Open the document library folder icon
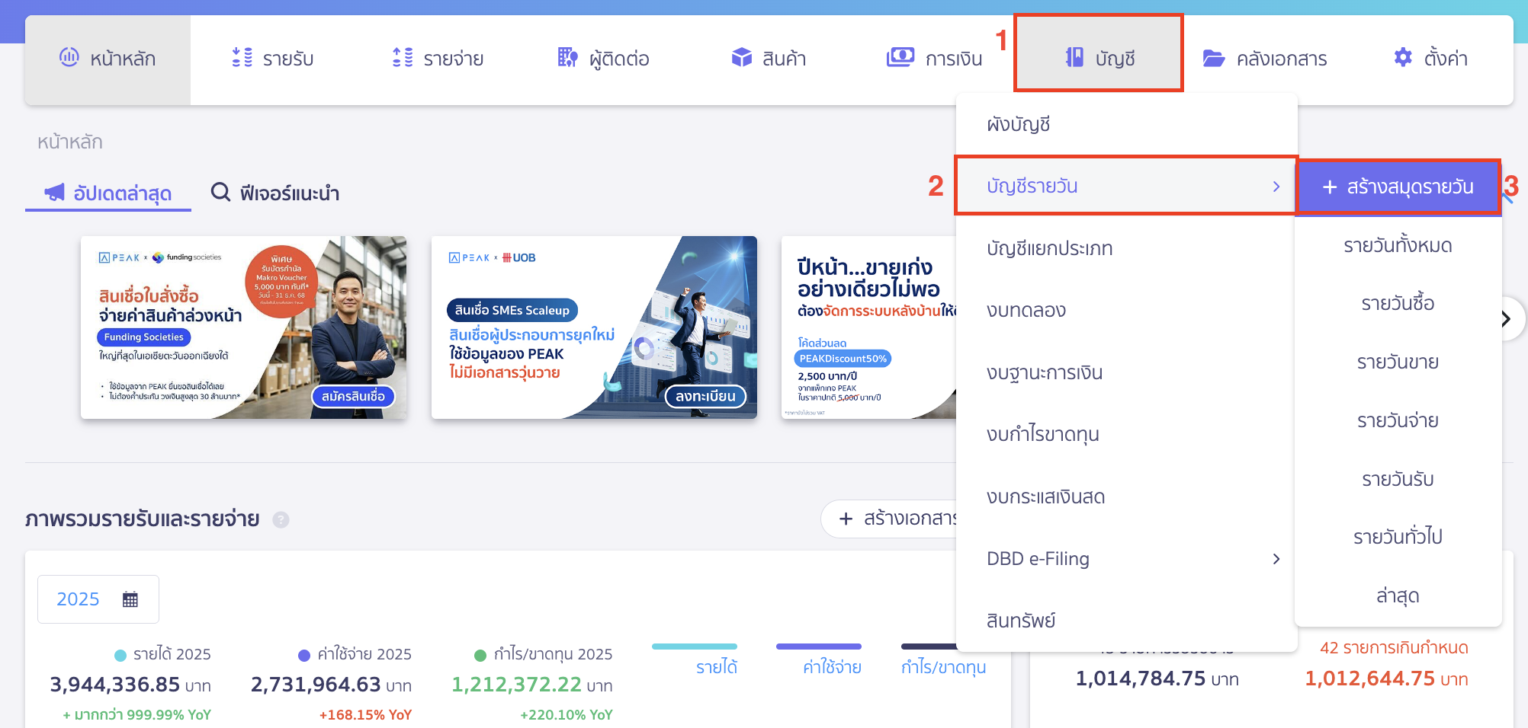The height and width of the screenshot is (728, 1528). point(1213,59)
